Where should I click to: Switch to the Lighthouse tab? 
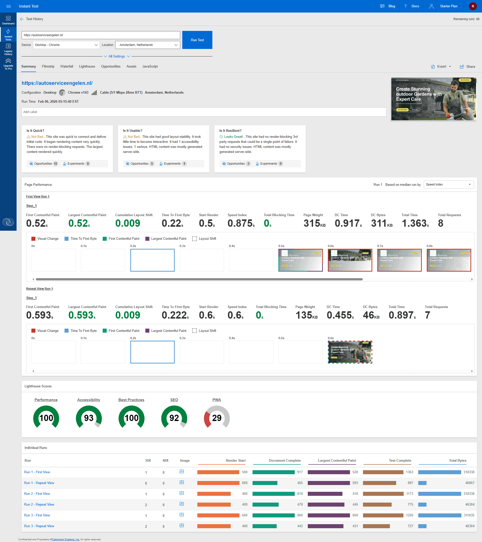[x=87, y=67]
